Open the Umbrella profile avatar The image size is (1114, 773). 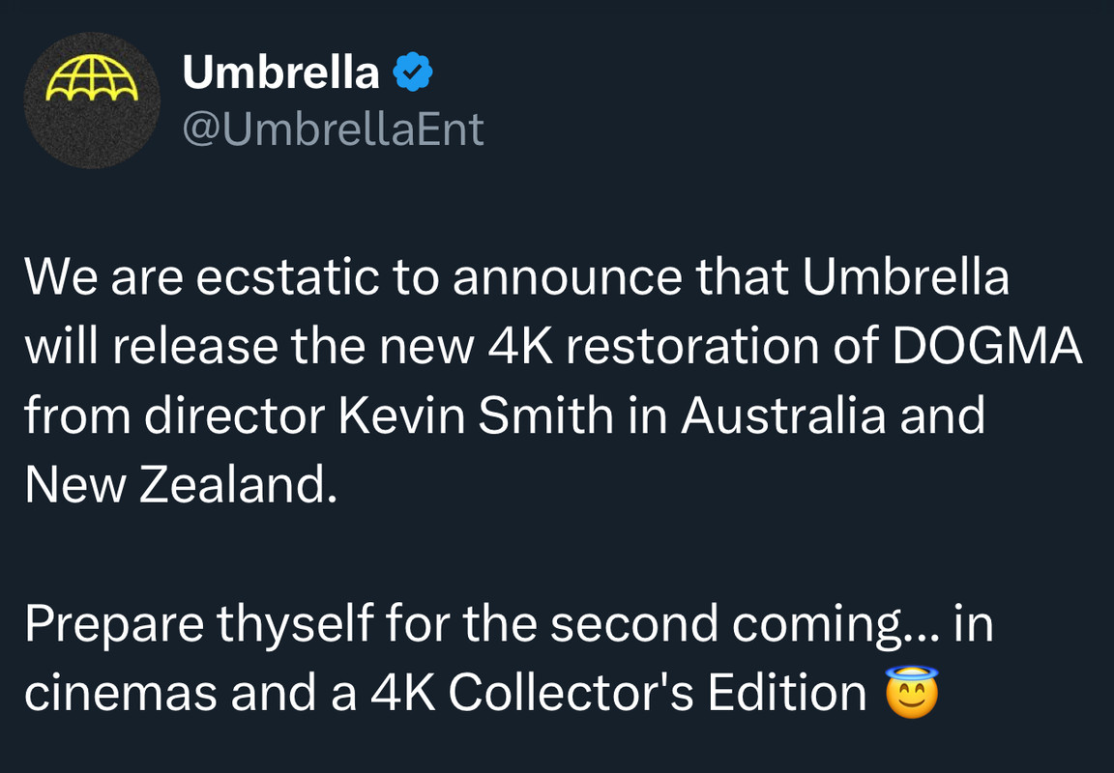(92, 100)
